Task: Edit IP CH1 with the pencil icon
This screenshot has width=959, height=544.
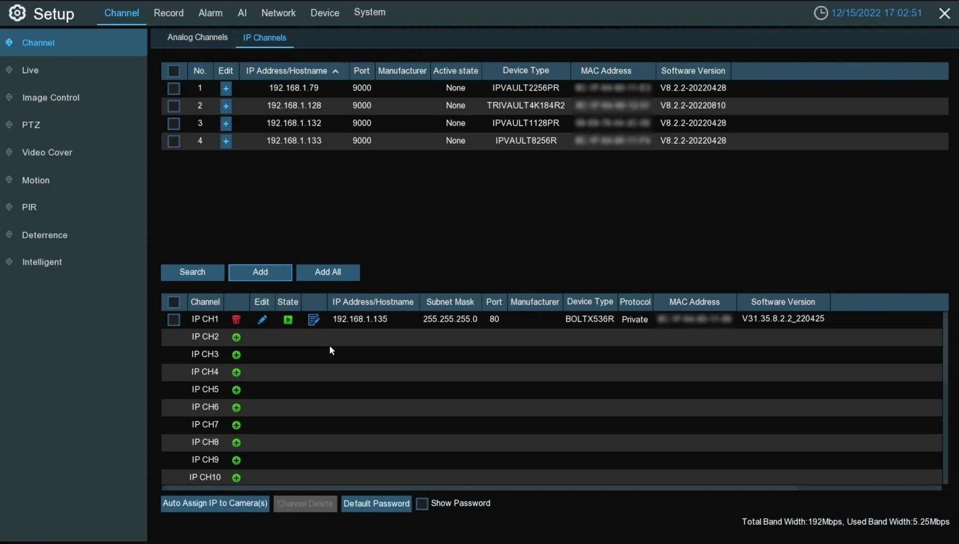Action: tap(262, 320)
